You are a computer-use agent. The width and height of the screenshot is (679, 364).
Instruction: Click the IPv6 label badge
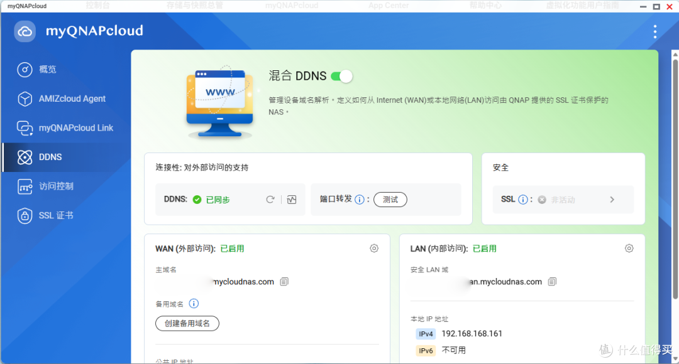(x=426, y=351)
